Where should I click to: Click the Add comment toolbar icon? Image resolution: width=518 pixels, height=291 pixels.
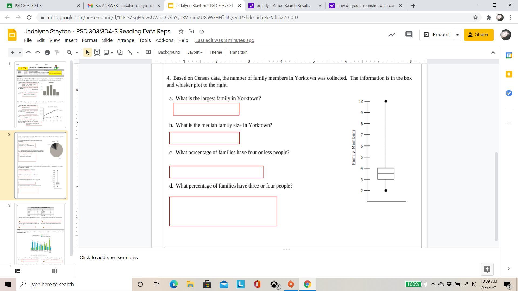point(148,52)
